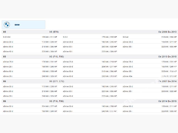178x133 pixels.
Task: Select xDrive 40 i under X5 E70
Action: tap(68, 52)
